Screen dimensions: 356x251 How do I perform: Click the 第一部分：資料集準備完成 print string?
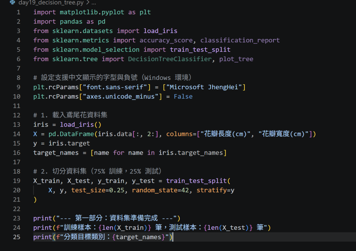click(116, 218)
